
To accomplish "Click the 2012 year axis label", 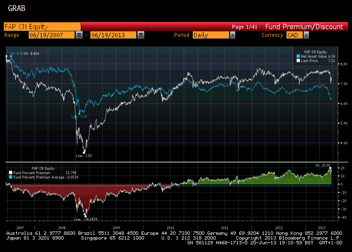I will [279, 228].
